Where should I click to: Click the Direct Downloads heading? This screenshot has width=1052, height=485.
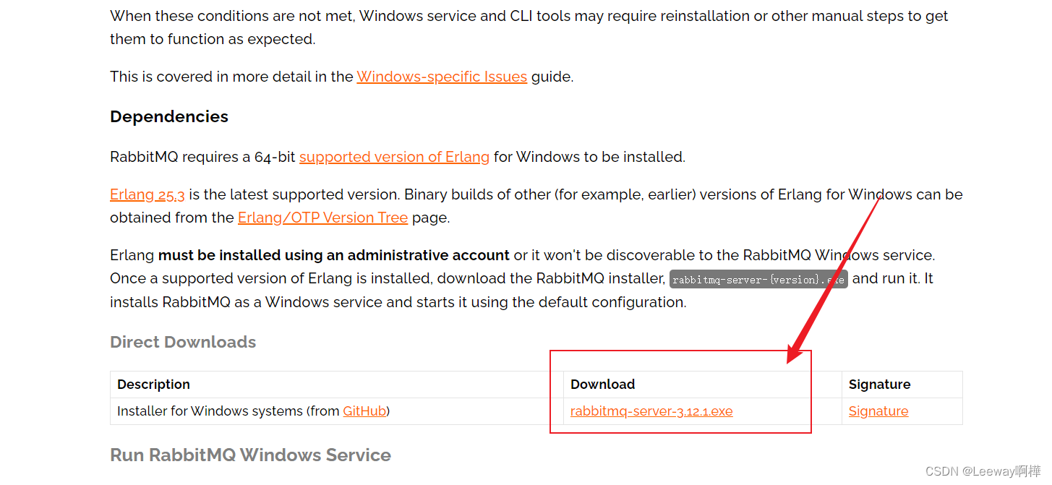pyautogui.click(x=183, y=342)
